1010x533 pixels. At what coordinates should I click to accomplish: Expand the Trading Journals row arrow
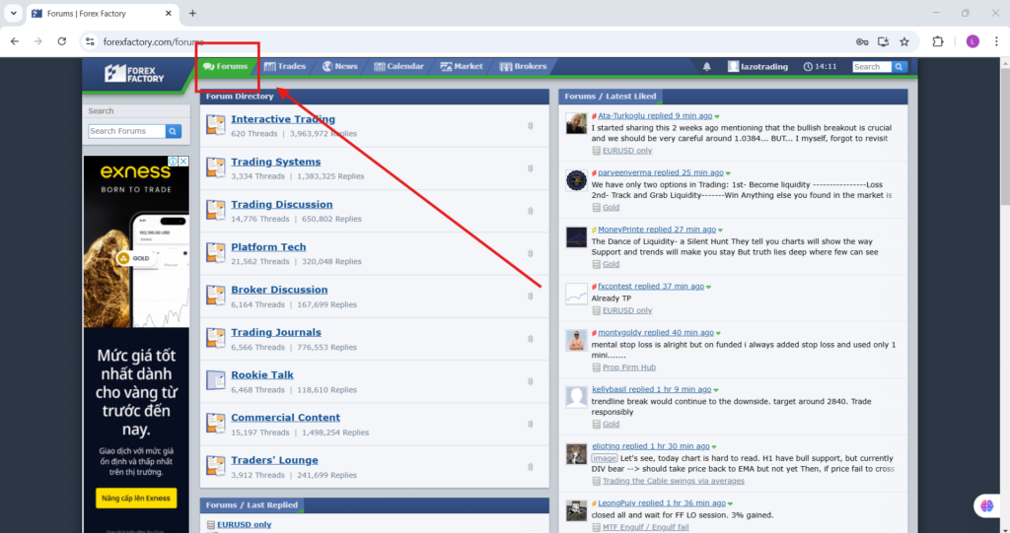point(530,339)
